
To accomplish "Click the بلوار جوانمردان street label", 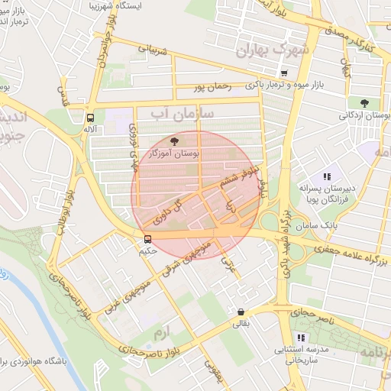I will pyautogui.click(x=107, y=40).
